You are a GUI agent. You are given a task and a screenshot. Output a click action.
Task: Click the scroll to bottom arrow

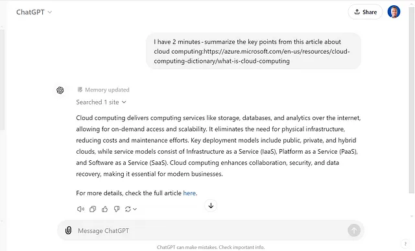click(x=211, y=206)
